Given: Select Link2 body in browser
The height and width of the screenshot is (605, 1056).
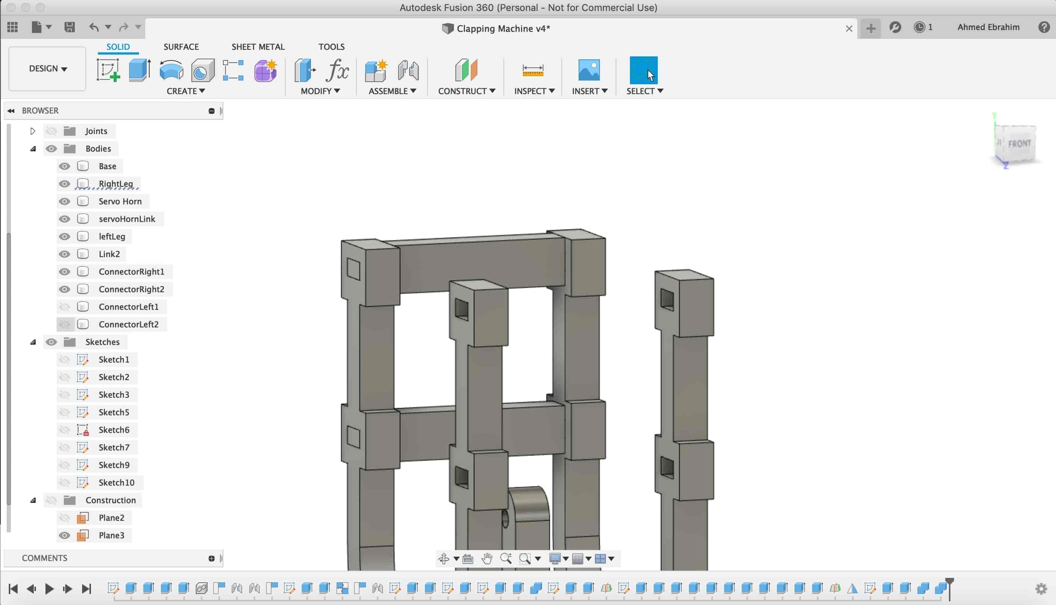Looking at the screenshot, I should pos(109,254).
